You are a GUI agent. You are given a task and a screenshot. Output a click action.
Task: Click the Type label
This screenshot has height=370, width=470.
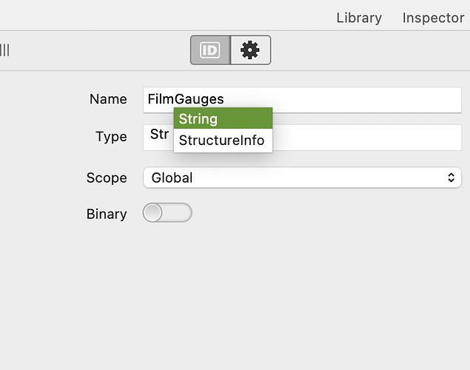click(x=111, y=137)
